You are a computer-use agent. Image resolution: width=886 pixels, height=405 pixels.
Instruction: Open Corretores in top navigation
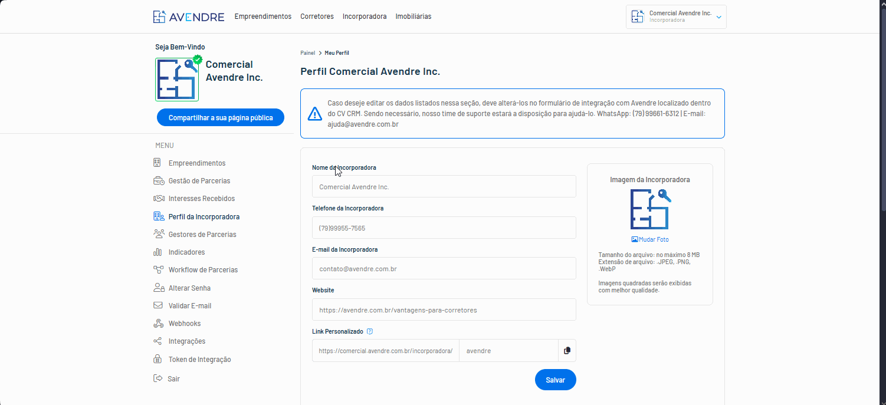317,17
